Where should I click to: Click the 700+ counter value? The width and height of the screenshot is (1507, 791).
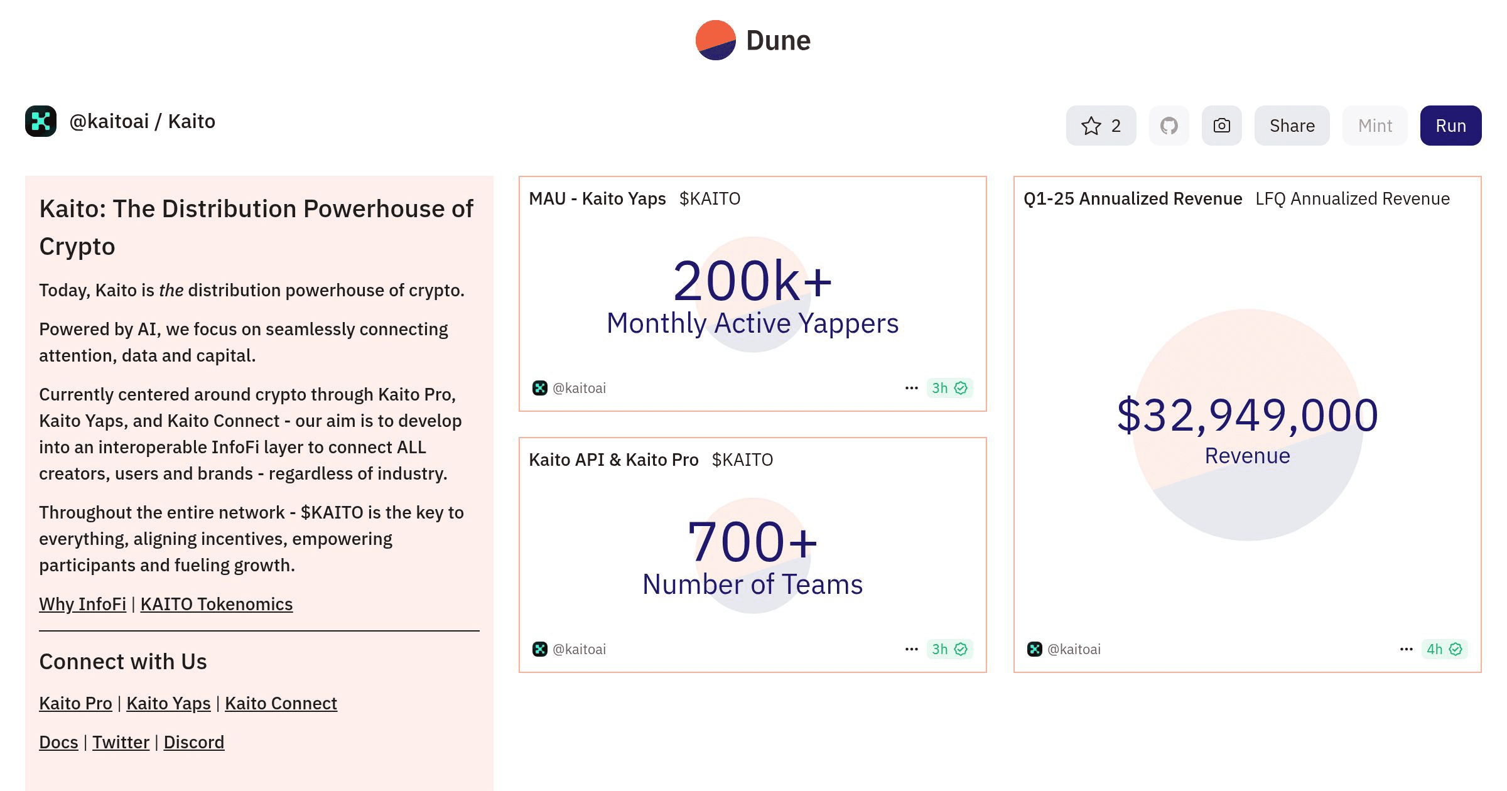[752, 542]
